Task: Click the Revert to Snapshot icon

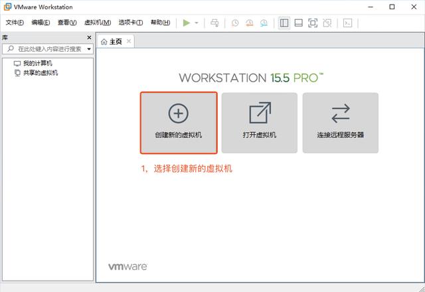Action: [250, 23]
